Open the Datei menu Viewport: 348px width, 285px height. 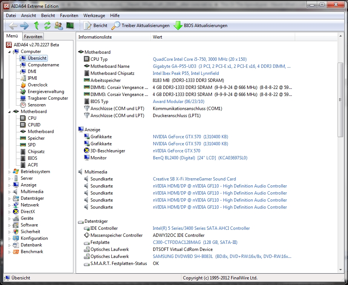pos(11,16)
